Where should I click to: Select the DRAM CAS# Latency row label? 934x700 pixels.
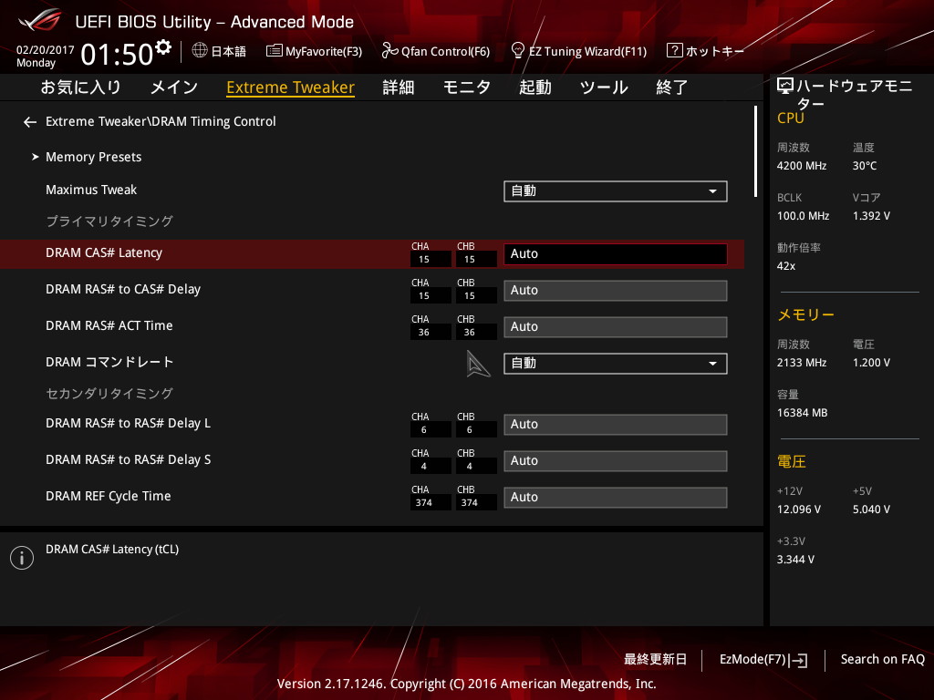(104, 253)
